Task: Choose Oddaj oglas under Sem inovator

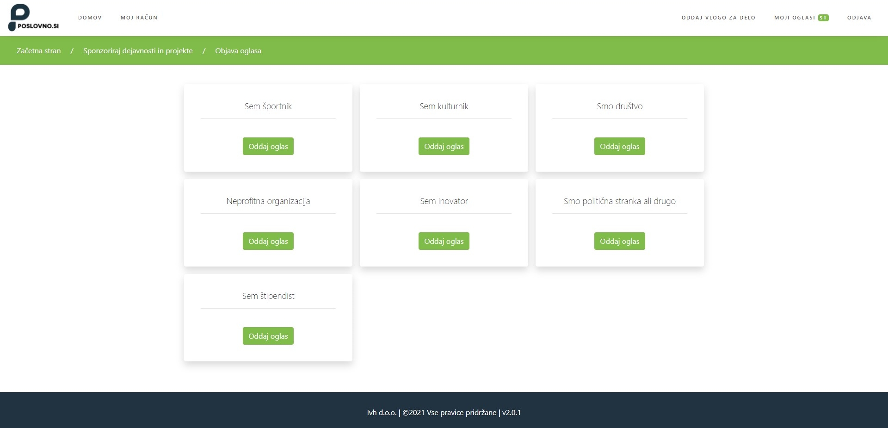Action: (444, 241)
